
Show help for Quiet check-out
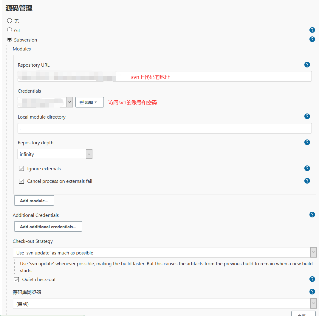312,279
